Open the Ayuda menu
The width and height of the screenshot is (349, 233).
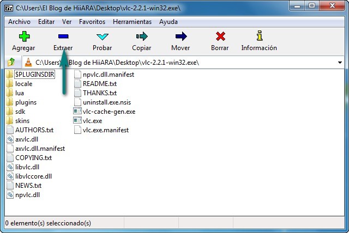pyautogui.click(x=169, y=22)
